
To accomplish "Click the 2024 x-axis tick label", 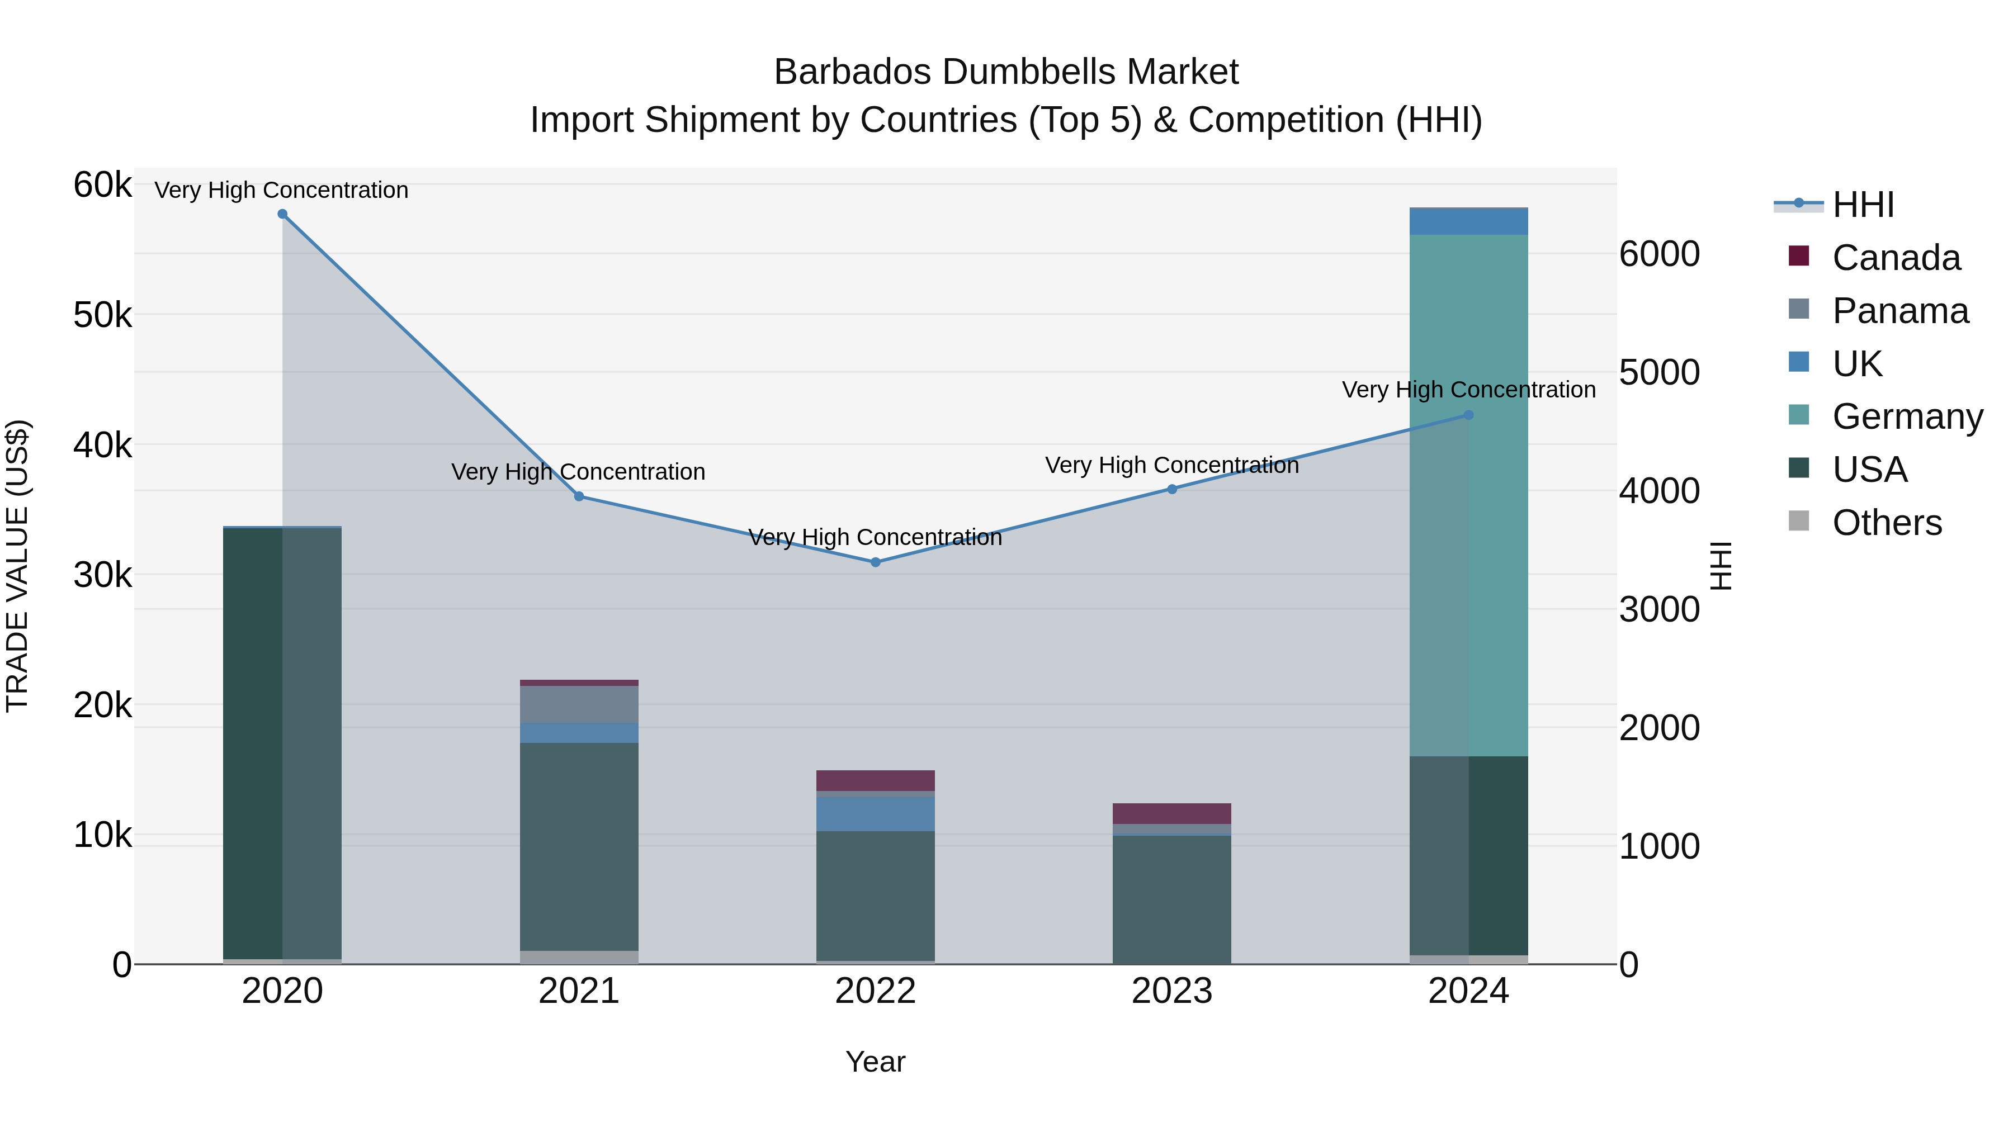I will click(1469, 991).
